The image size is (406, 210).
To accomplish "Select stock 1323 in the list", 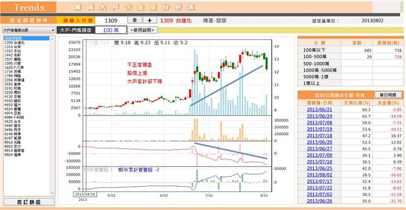I will (13, 50).
